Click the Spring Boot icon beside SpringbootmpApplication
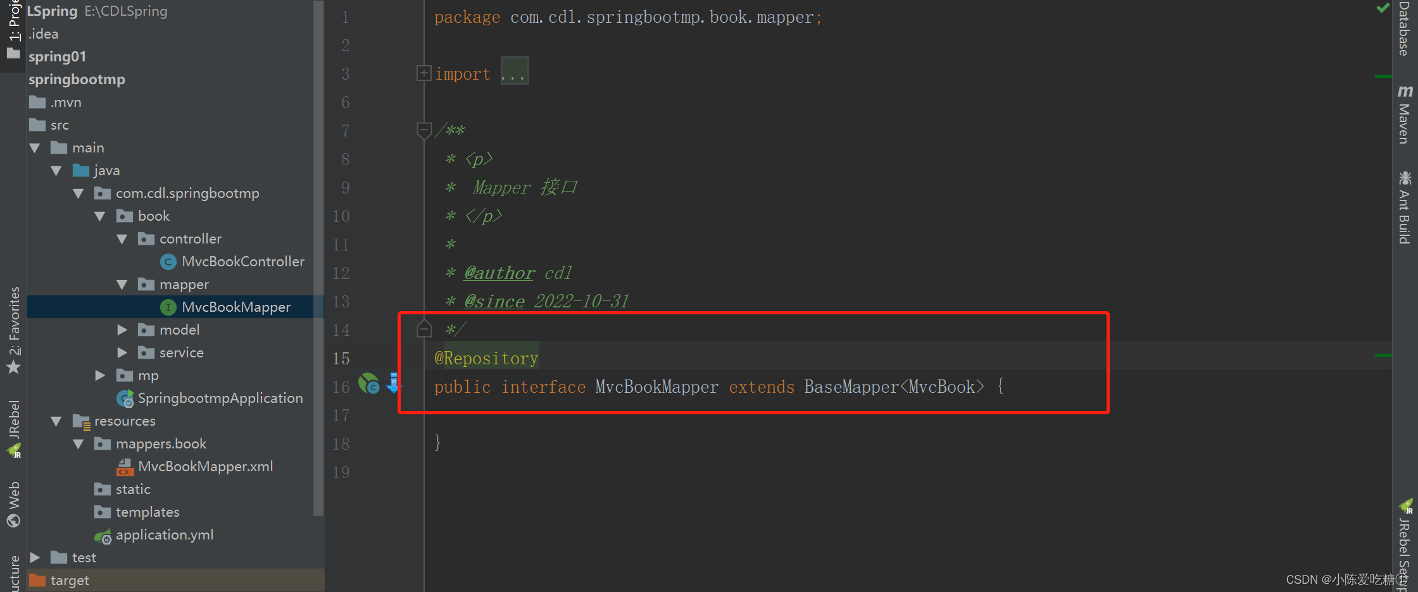The height and width of the screenshot is (592, 1418). tap(125, 398)
